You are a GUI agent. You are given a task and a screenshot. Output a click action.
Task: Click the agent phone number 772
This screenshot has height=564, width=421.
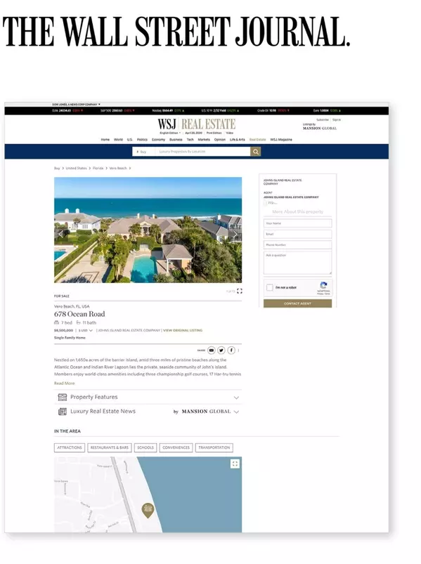pos(272,203)
